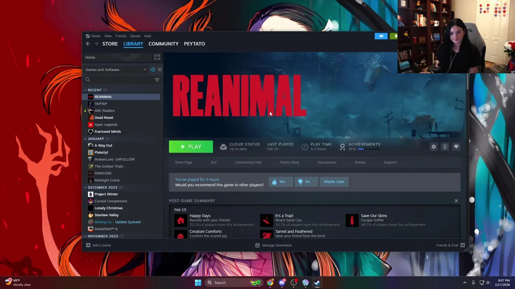This screenshot has width=515, height=289.
Task: Click the achievements progress bar
Action: [369, 149]
